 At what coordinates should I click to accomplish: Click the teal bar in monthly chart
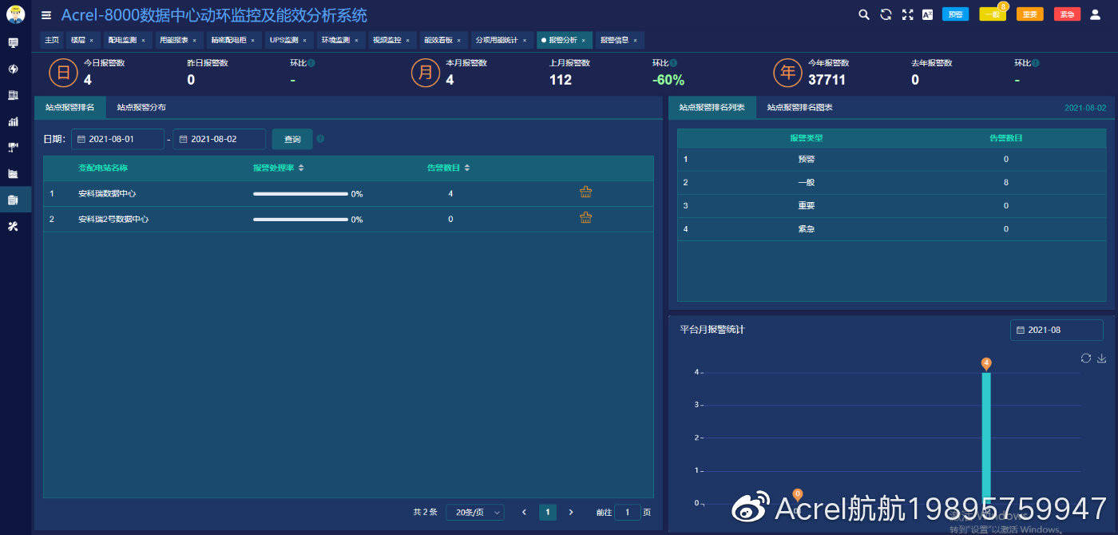coord(986,438)
